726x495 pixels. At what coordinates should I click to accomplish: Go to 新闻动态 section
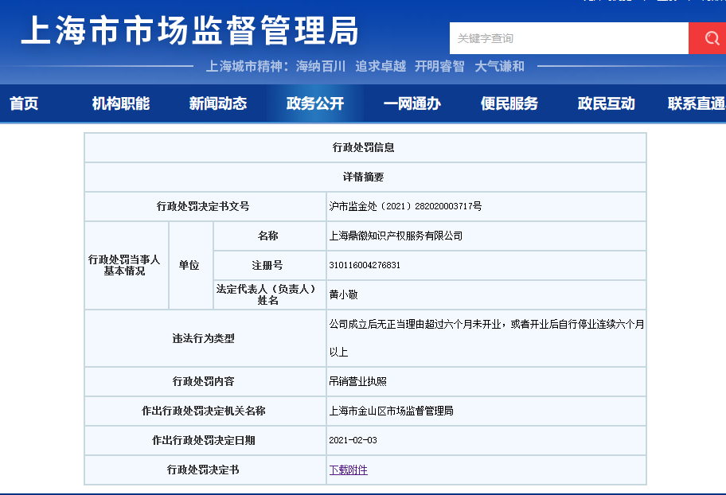pos(218,103)
